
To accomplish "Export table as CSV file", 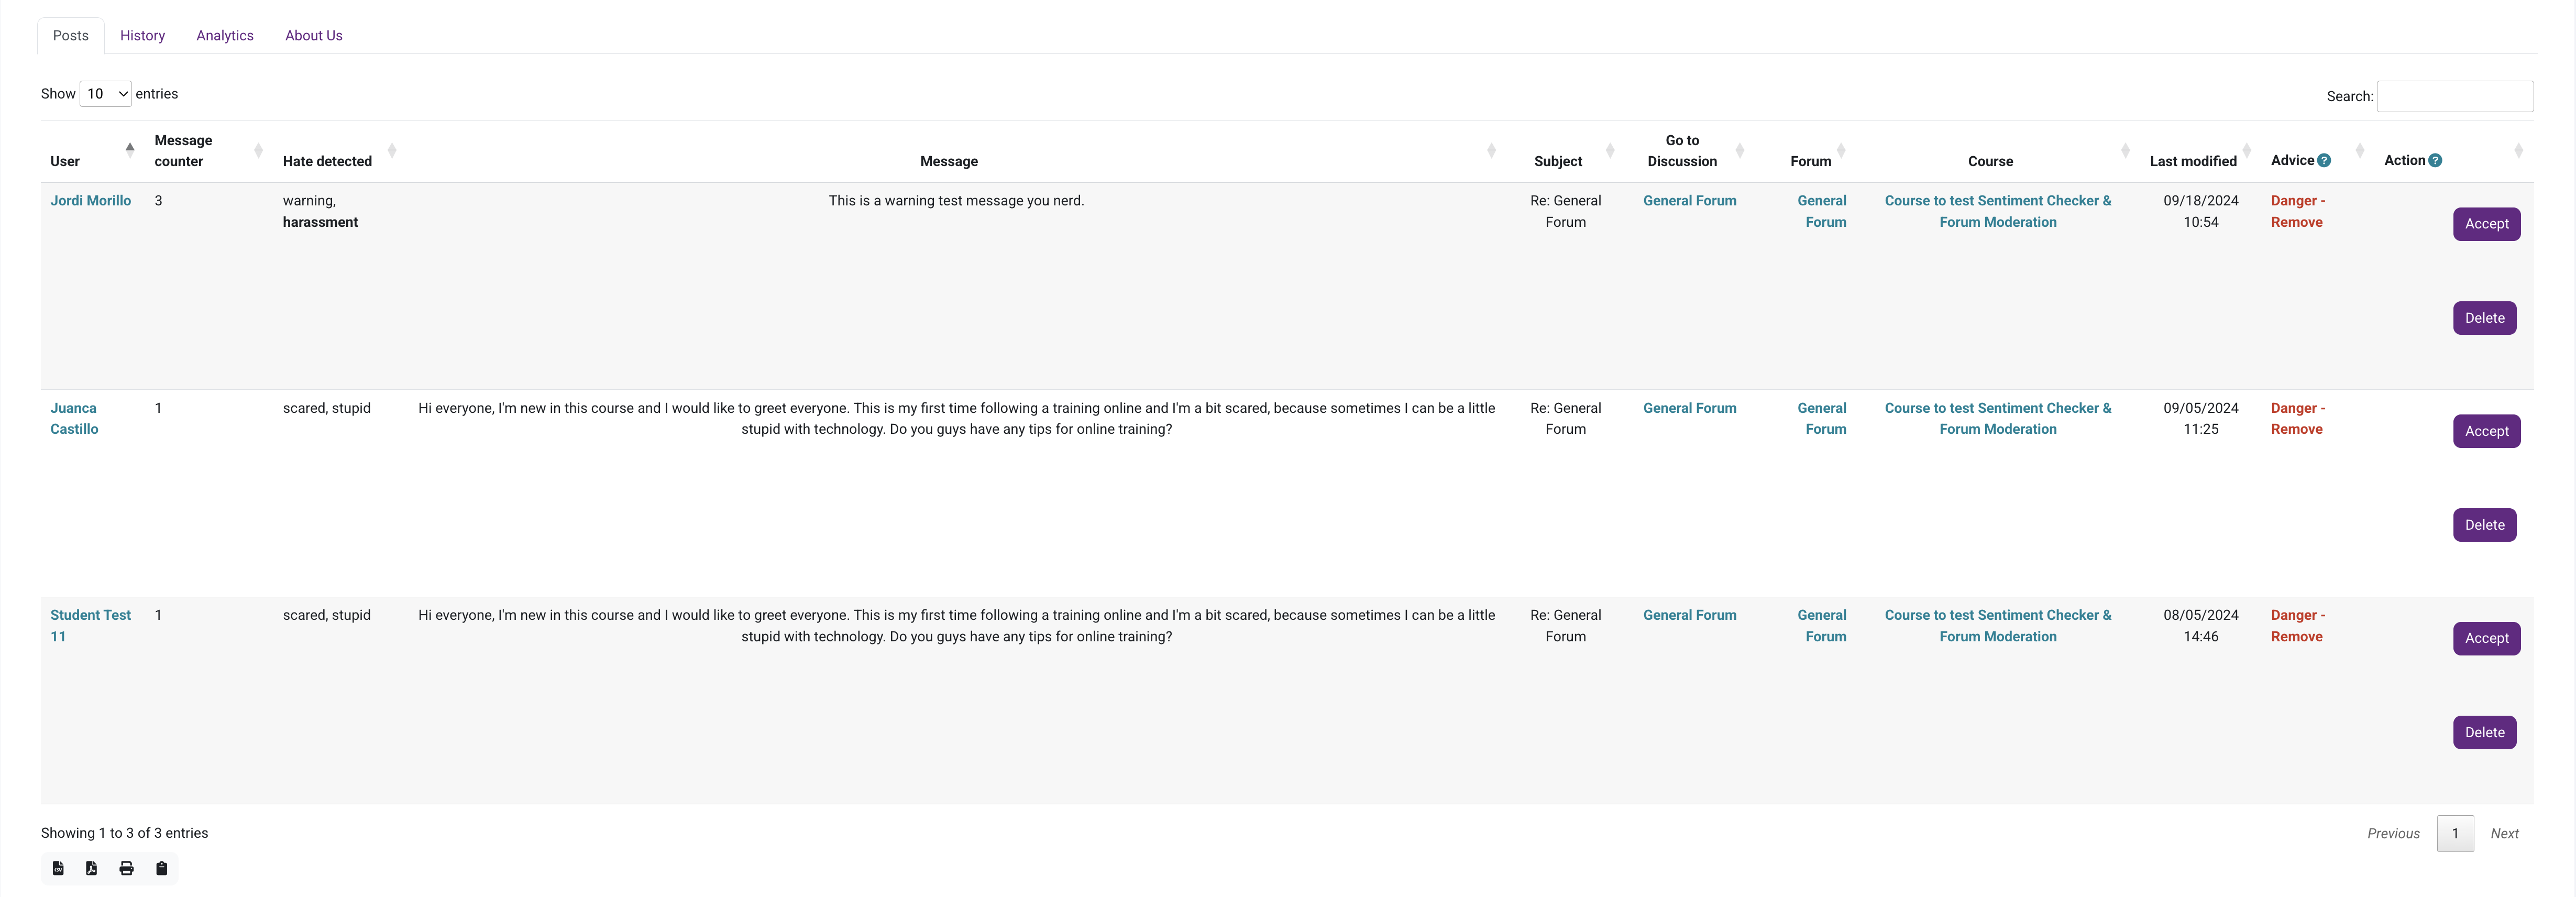I will tap(58, 868).
